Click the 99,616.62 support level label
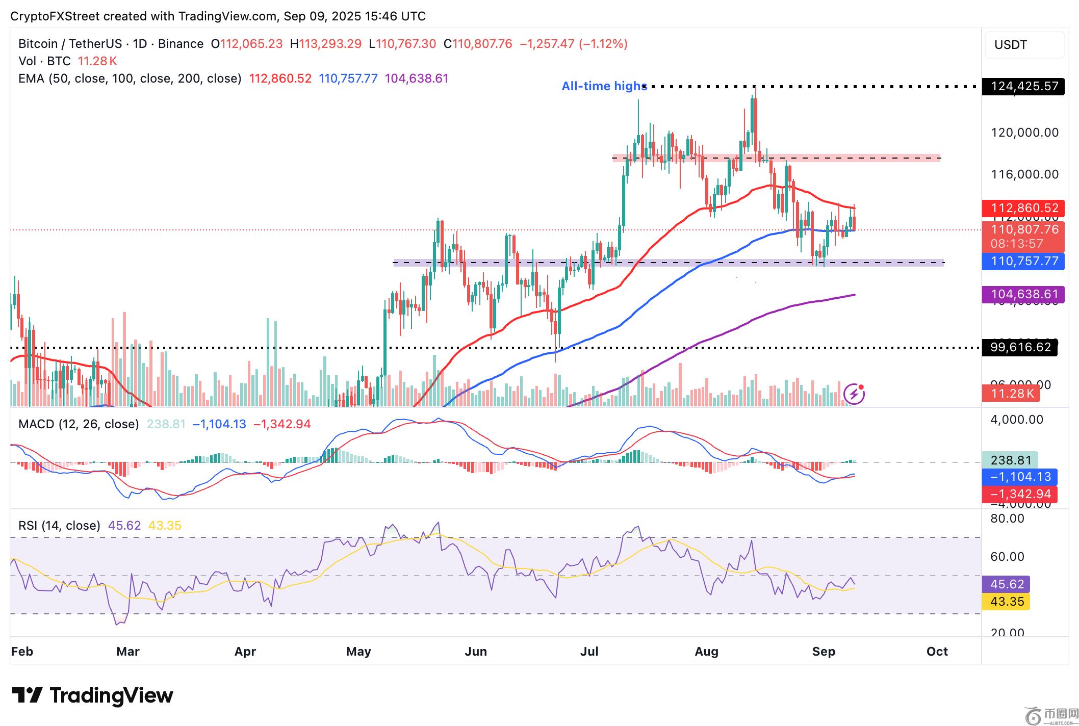 tap(1020, 348)
